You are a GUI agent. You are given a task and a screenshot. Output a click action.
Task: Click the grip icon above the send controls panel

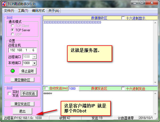(10, 88)
